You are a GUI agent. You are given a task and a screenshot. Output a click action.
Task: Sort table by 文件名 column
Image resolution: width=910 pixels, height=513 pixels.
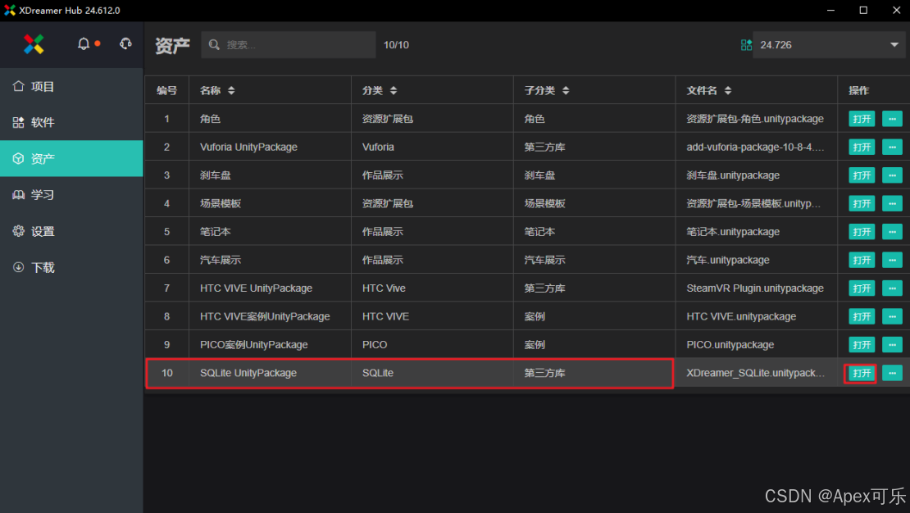[x=728, y=90]
